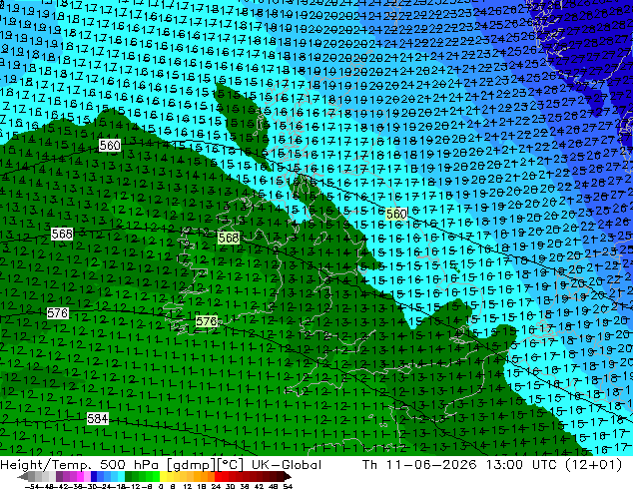Select the dark green swatch in the legend
This screenshot has width=633, height=489.
129,476
